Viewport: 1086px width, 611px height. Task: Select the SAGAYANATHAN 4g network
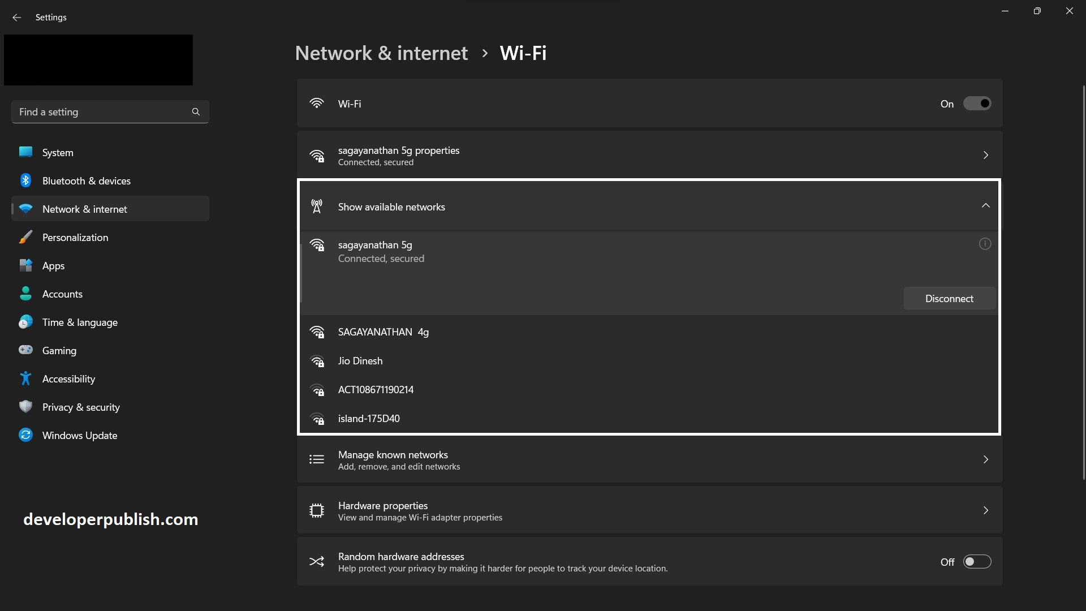click(383, 332)
